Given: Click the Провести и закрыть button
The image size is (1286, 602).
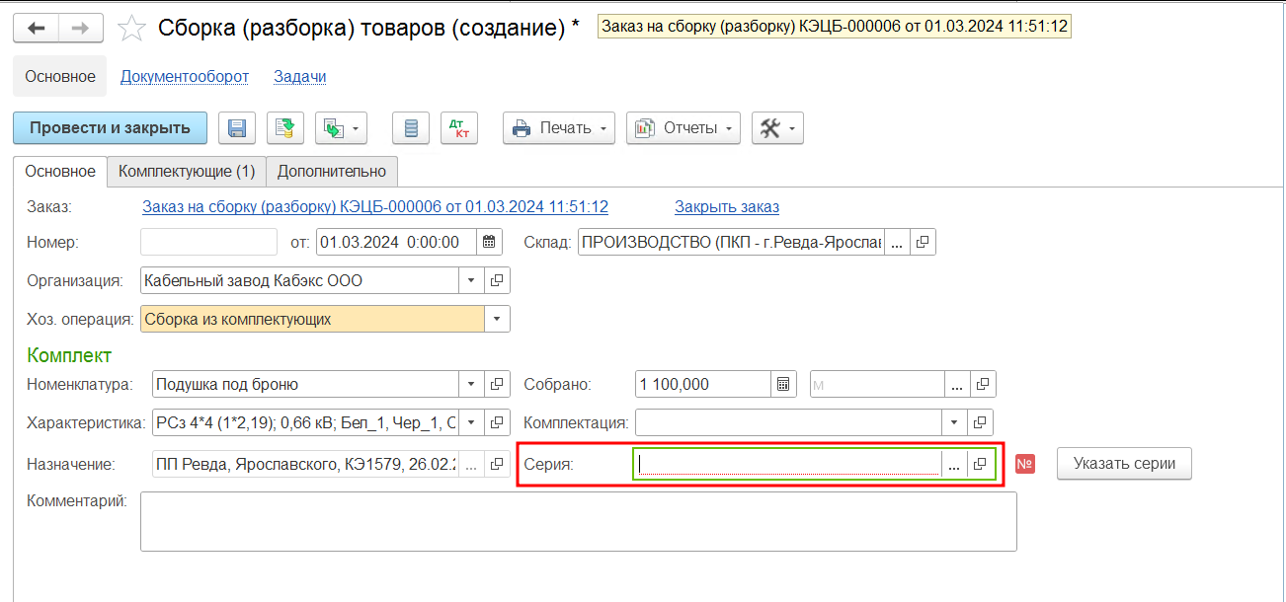Looking at the screenshot, I should pyautogui.click(x=110, y=128).
